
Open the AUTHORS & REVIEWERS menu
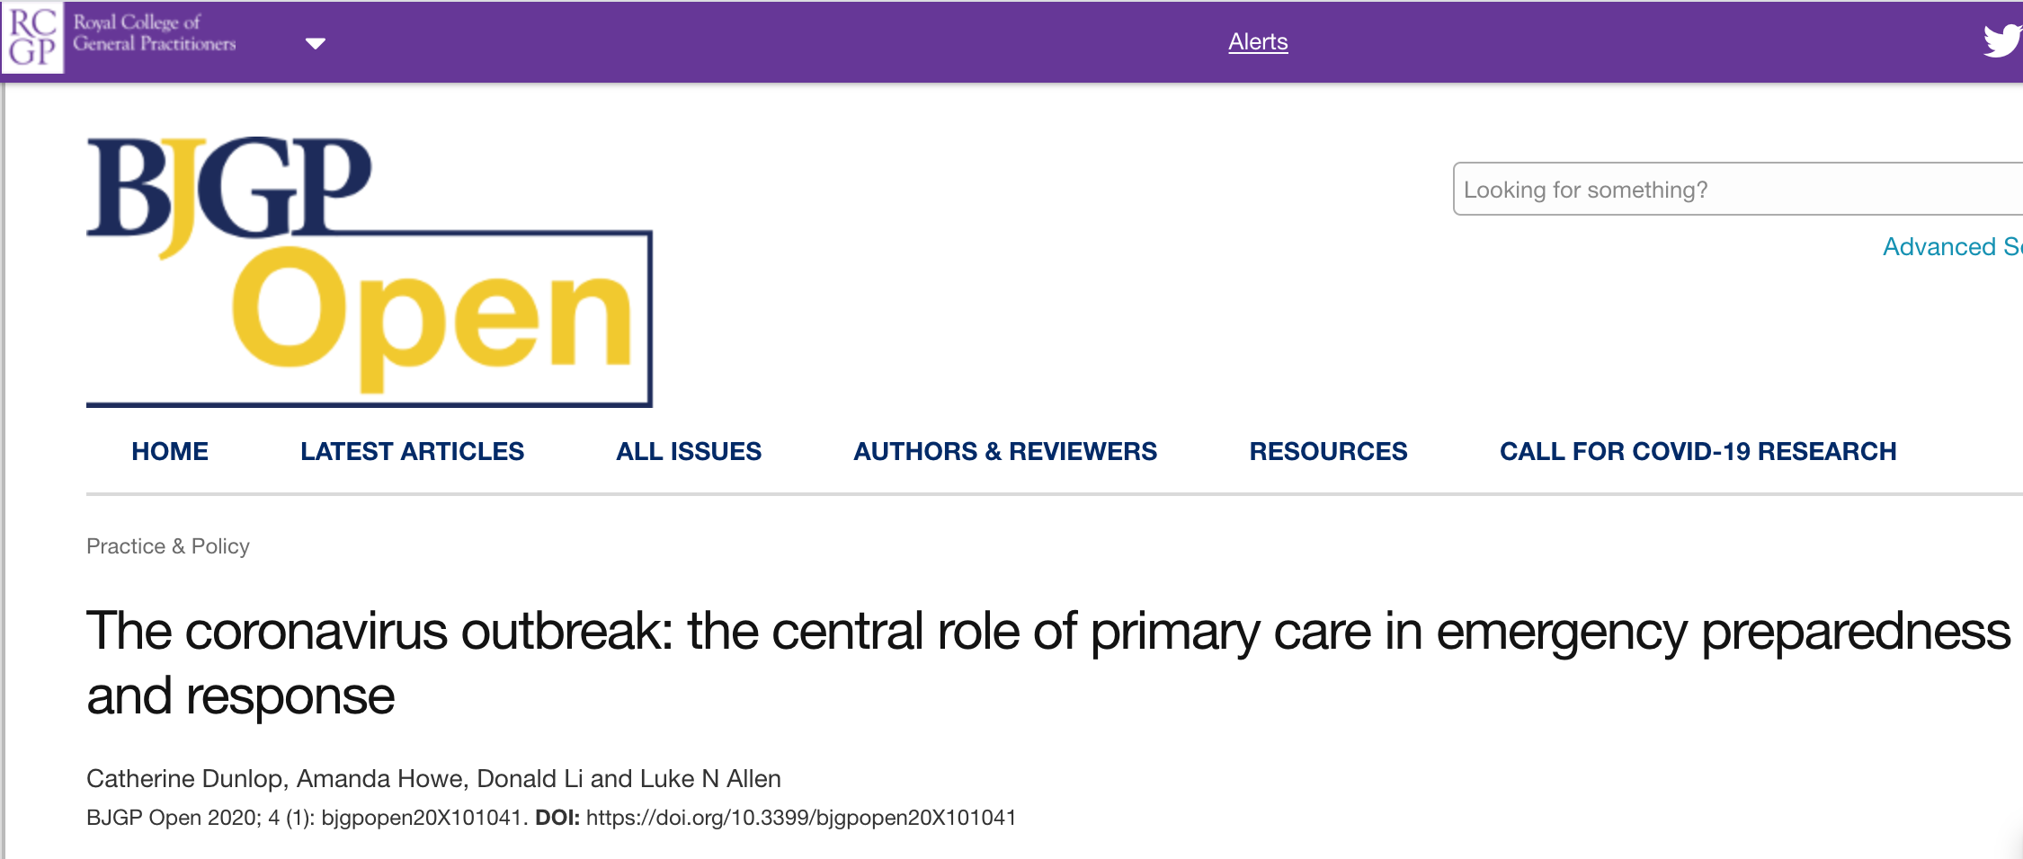[1005, 451]
